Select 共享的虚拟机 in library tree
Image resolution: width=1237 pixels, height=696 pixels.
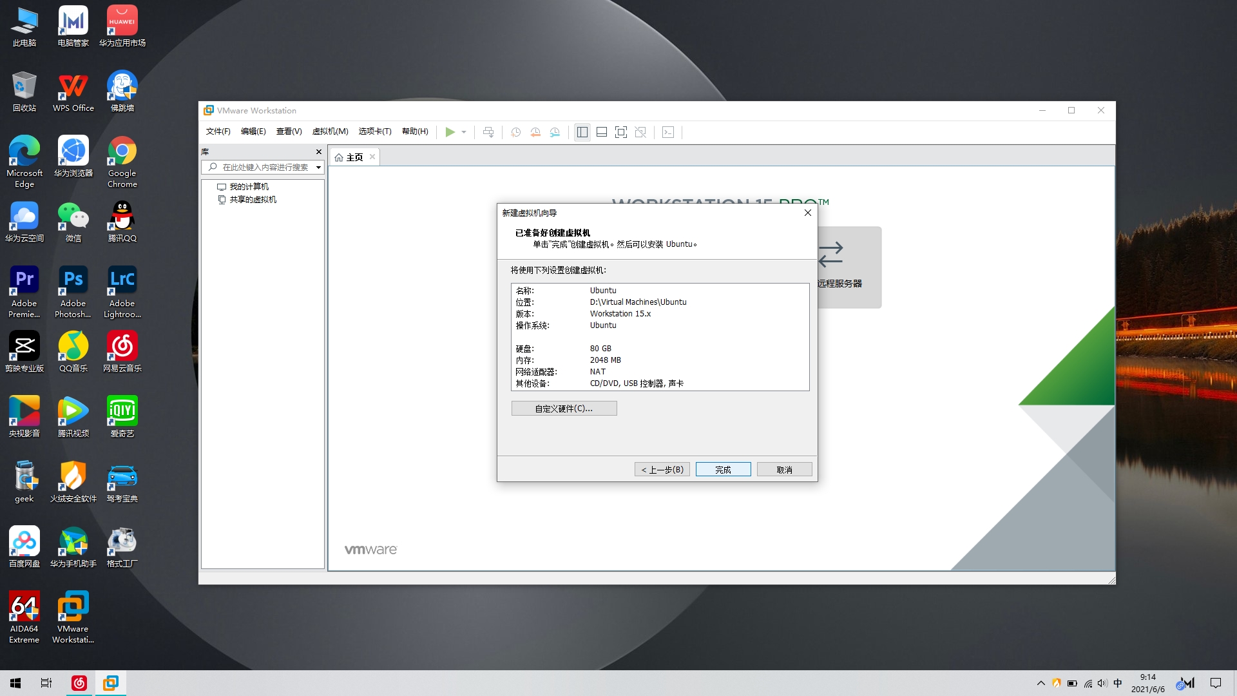(x=247, y=200)
